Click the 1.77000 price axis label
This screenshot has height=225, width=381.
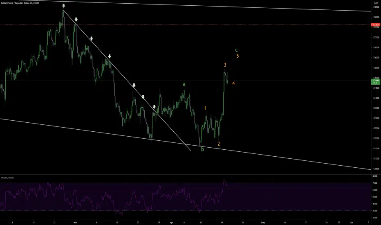pyautogui.click(x=376, y=38)
